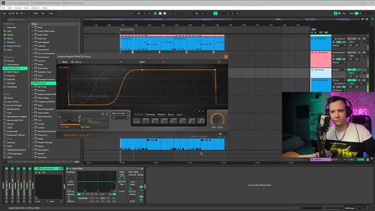Adjust the Auto Filter Freq knob
The image size is (375, 211).
tap(122, 178)
